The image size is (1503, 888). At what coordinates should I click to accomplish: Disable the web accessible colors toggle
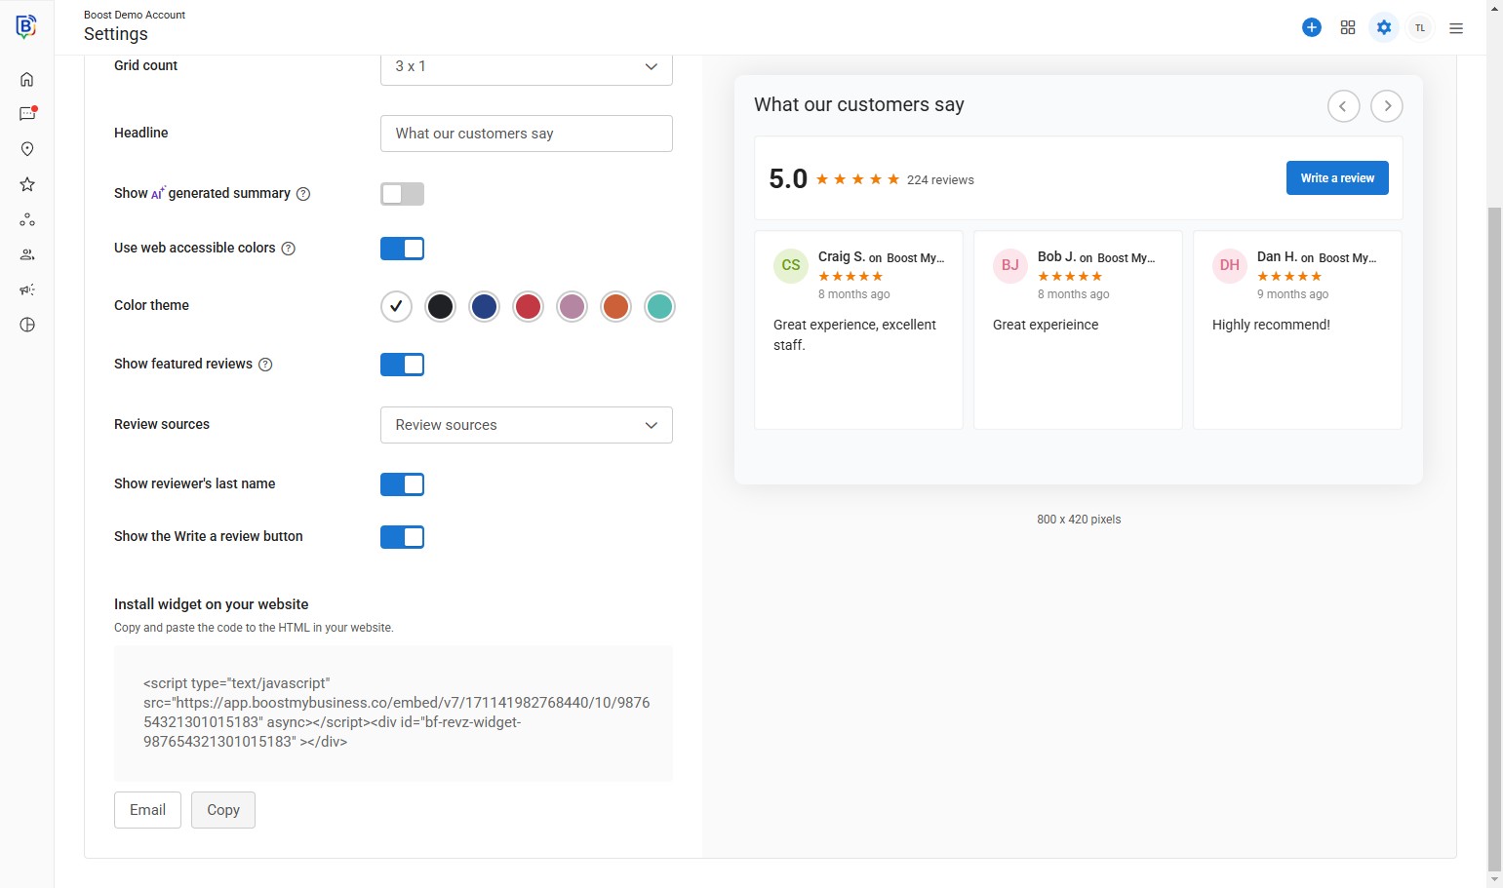click(x=402, y=249)
